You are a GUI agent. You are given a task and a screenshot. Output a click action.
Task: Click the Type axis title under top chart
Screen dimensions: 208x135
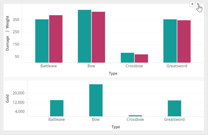click(113, 73)
